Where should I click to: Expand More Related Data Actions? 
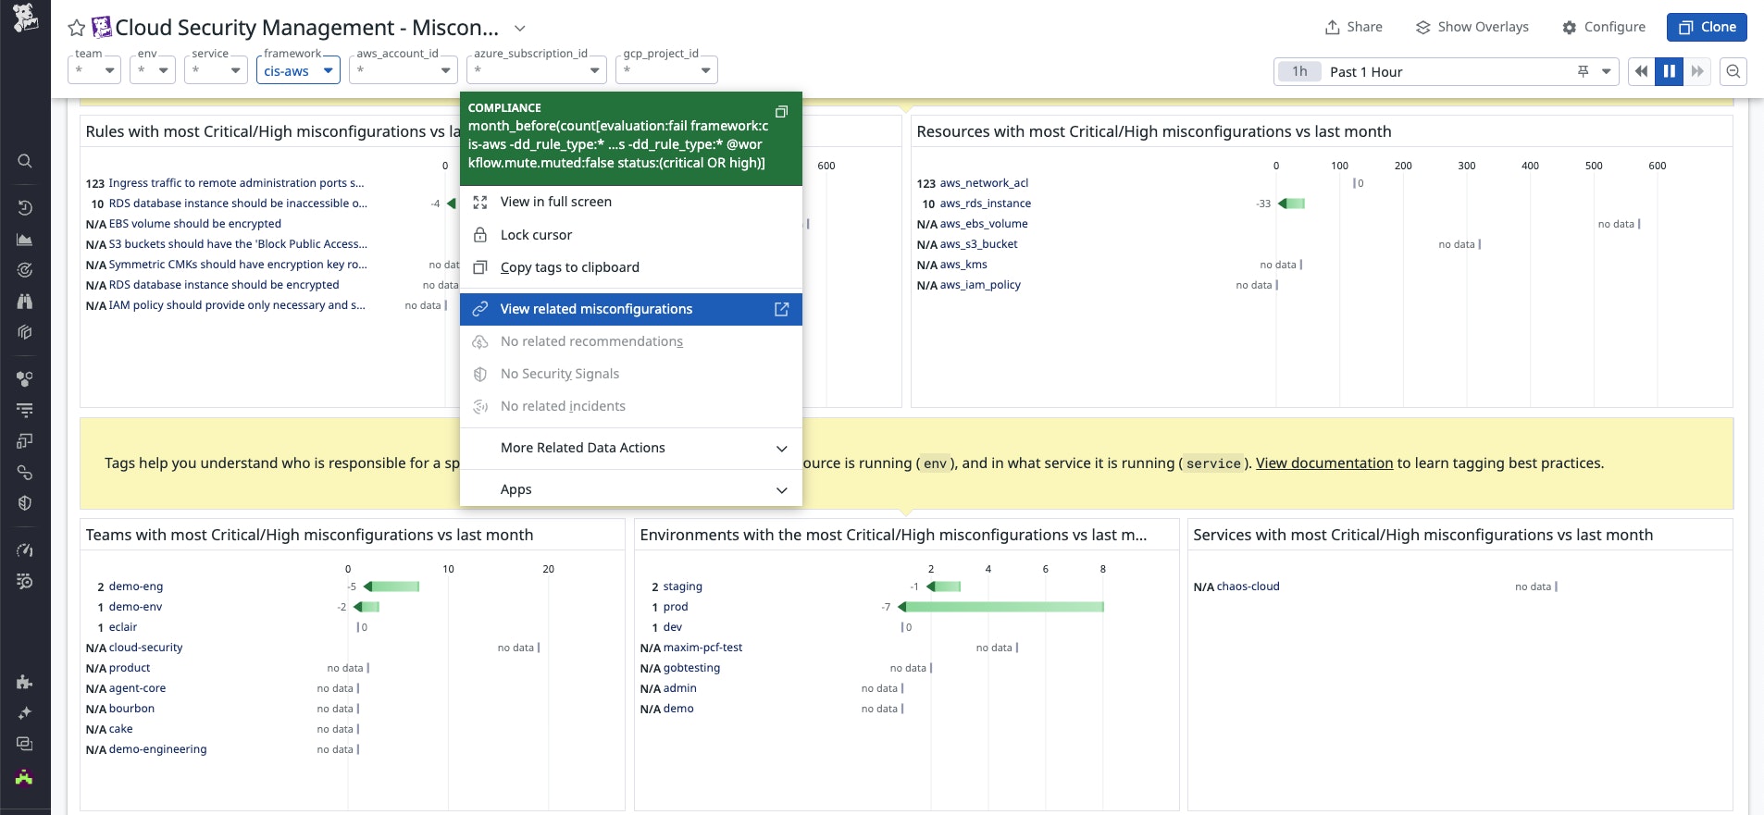tap(630, 448)
